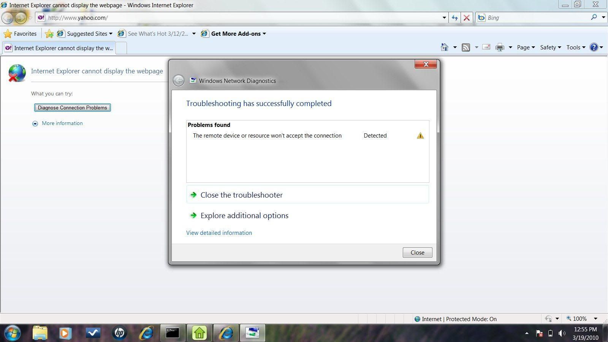Click the Refresh icon beside address bar
Viewport: 608px width, 342px height.
[x=455, y=17]
